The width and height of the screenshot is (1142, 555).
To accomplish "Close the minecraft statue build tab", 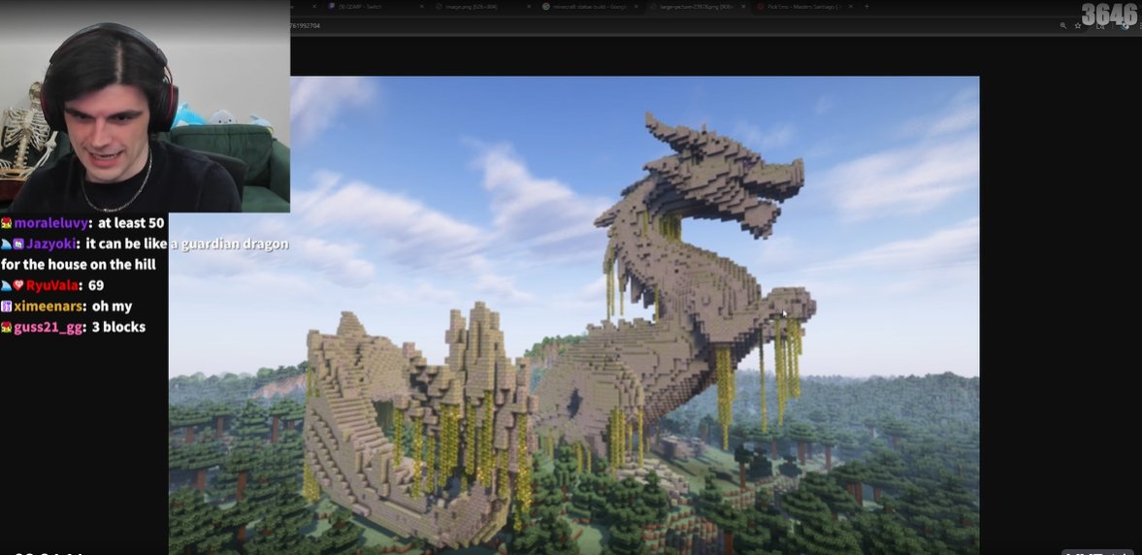I will (x=636, y=7).
